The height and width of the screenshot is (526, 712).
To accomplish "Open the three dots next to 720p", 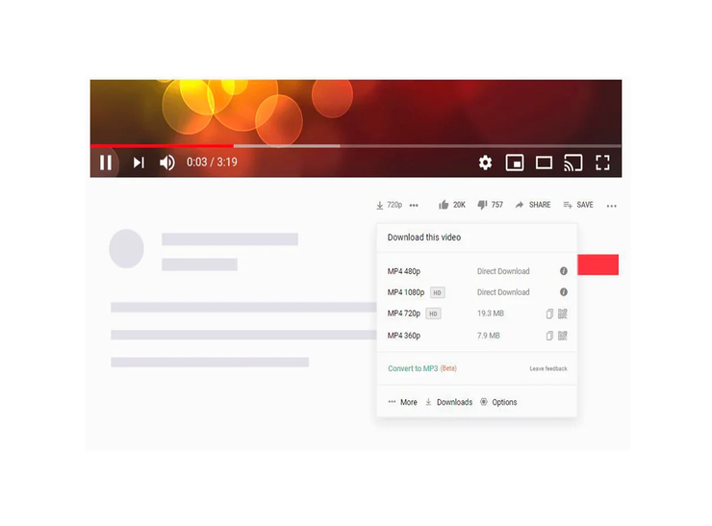I will tap(414, 206).
